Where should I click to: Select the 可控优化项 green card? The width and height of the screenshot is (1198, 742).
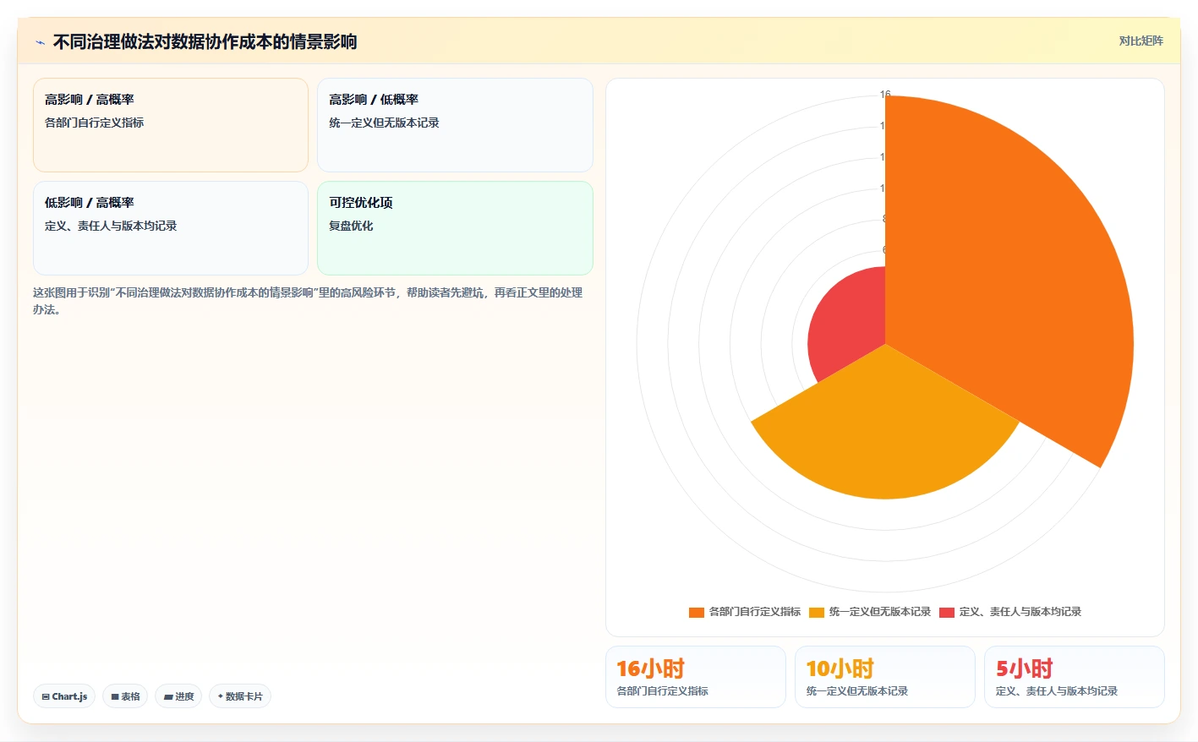455,228
